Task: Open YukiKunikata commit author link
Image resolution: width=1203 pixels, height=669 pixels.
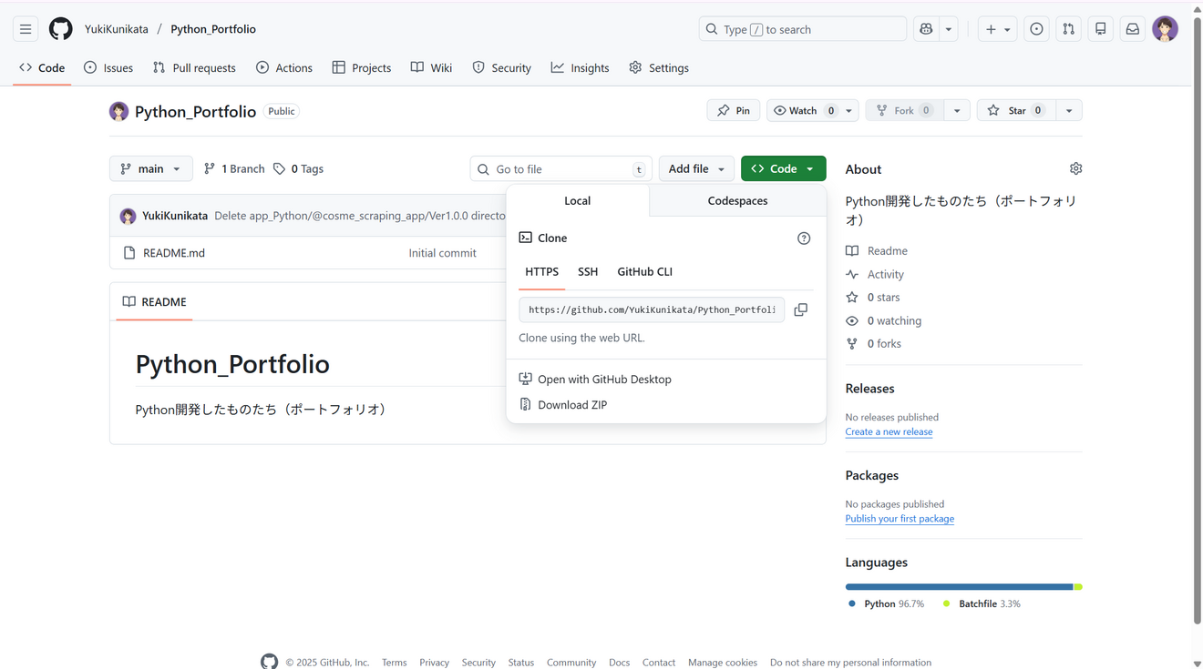Action: click(x=175, y=216)
